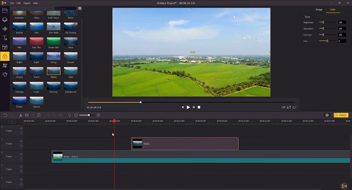Click the timeline zoom slider handle
This screenshot has height=190, width=352.
[89, 115]
